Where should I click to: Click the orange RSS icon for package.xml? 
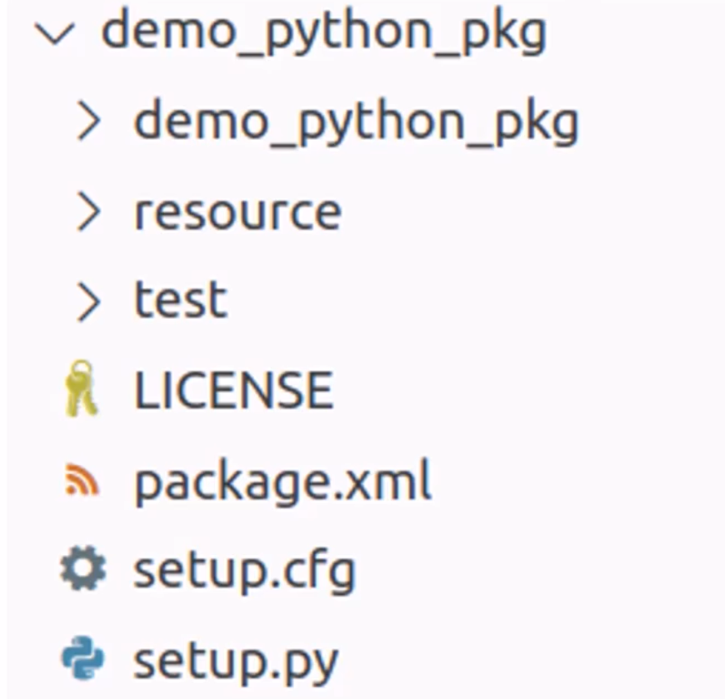click(82, 482)
